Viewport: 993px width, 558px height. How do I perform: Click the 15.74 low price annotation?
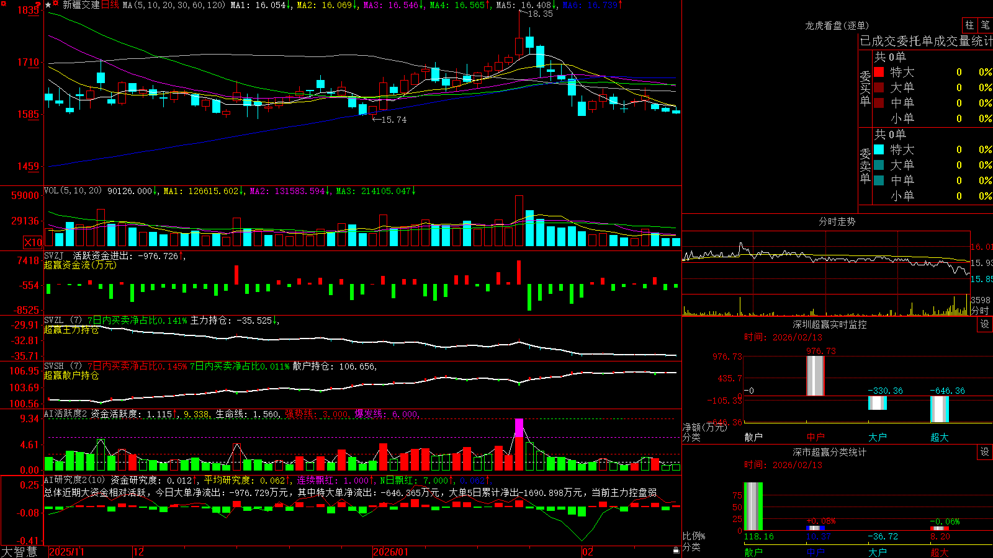click(x=394, y=120)
